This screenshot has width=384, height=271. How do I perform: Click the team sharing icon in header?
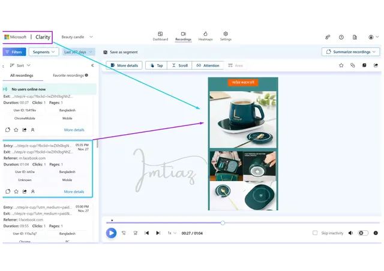(328, 37)
